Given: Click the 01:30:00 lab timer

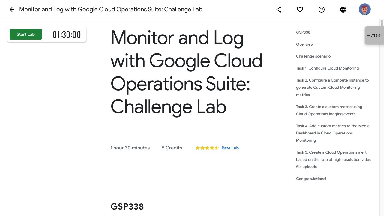Looking at the screenshot, I should point(67,34).
